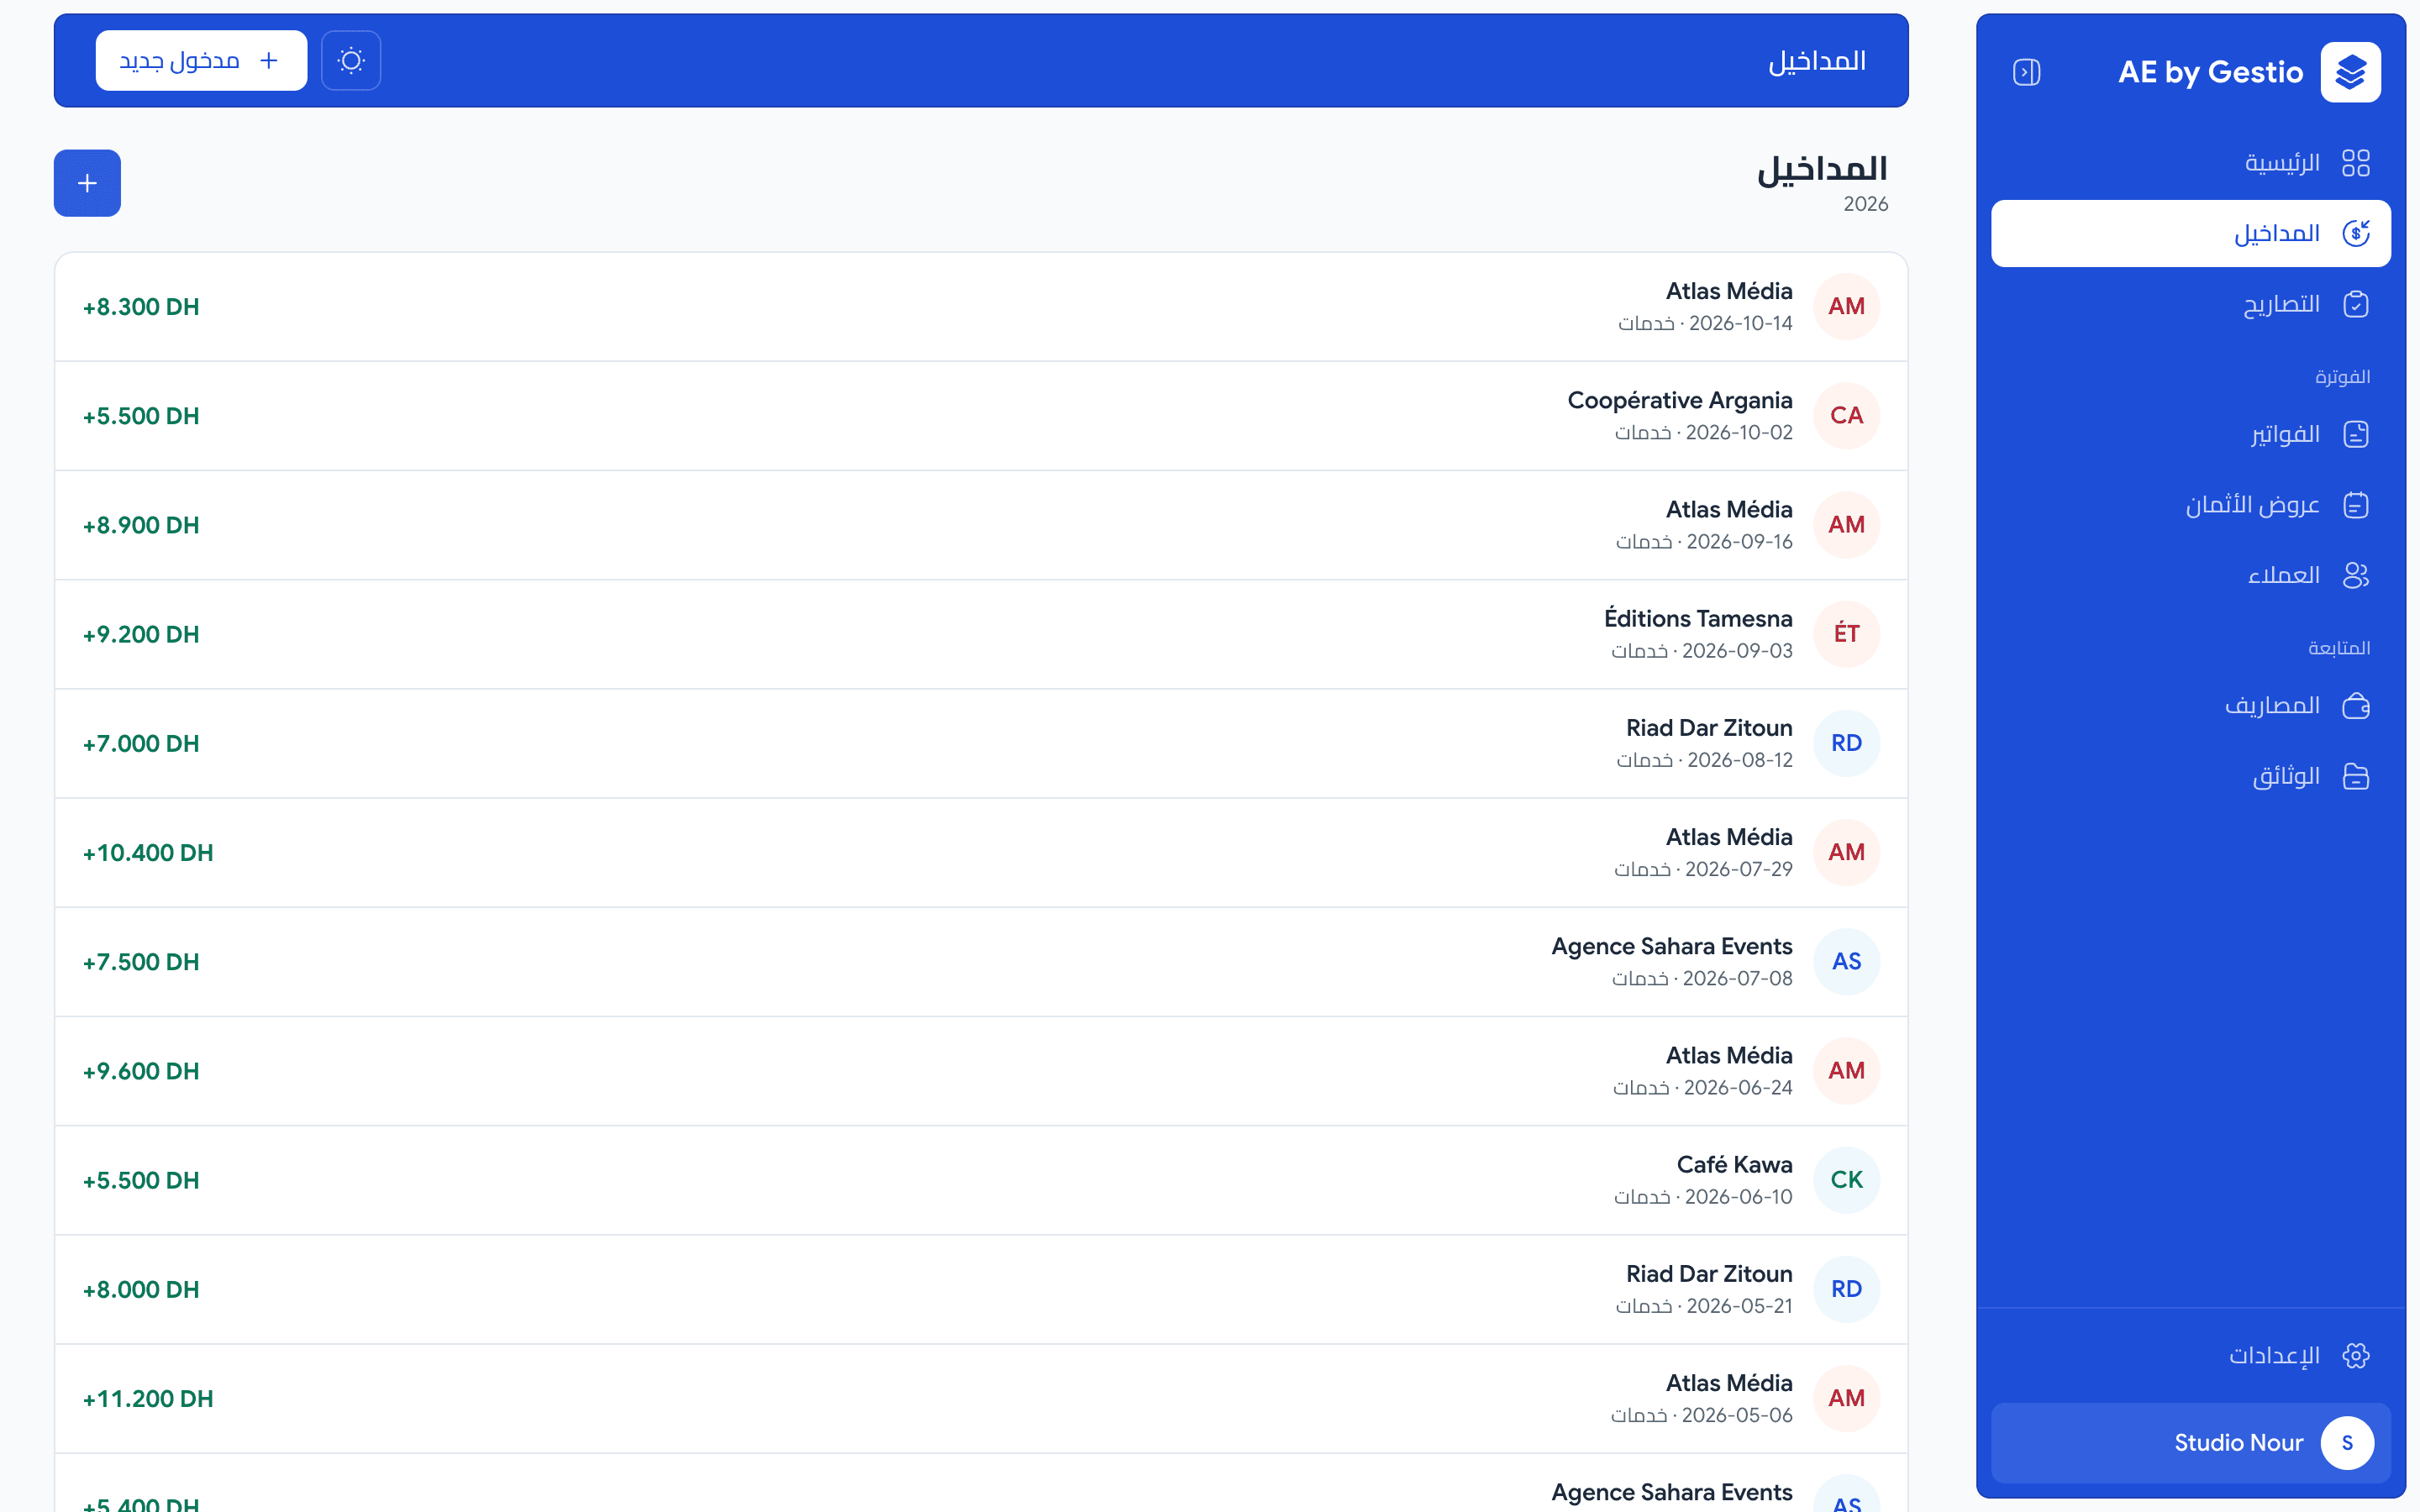Click the +9.200 DH amount
This screenshot has height=1512, width=2420.
point(141,635)
